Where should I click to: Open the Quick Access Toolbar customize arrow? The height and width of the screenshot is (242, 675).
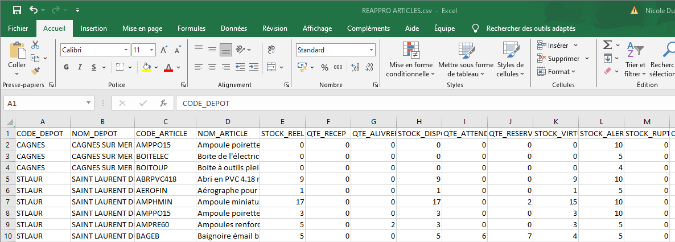(x=77, y=10)
